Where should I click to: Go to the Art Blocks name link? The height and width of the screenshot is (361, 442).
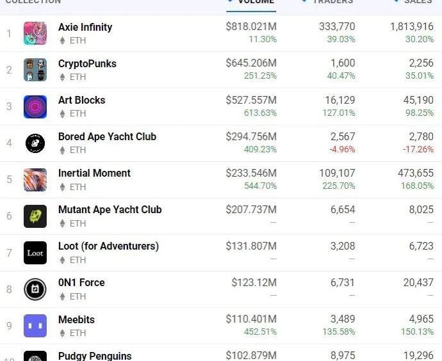point(81,100)
